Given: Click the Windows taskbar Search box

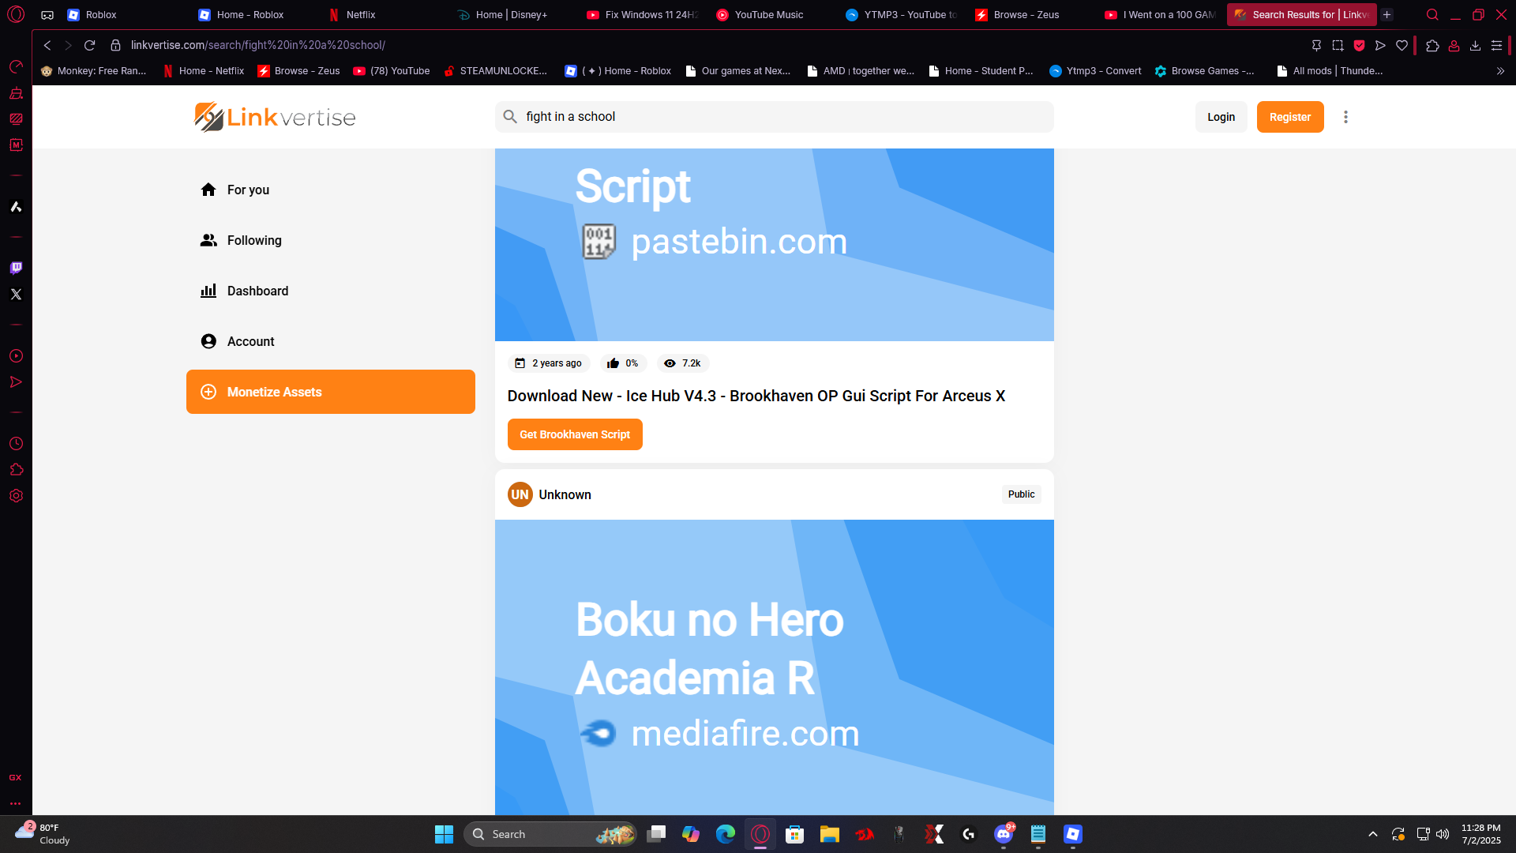Looking at the screenshot, I should 550,834.
